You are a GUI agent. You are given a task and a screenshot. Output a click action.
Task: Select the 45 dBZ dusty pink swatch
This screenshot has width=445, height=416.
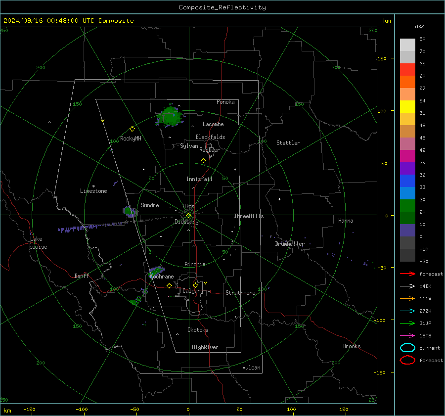pos(407,143)
